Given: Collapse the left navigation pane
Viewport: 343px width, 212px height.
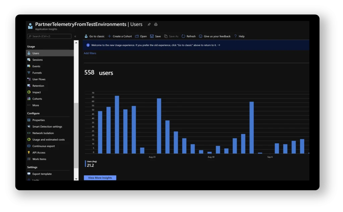Looking at the screenshot, I should [x=75, y=36].
